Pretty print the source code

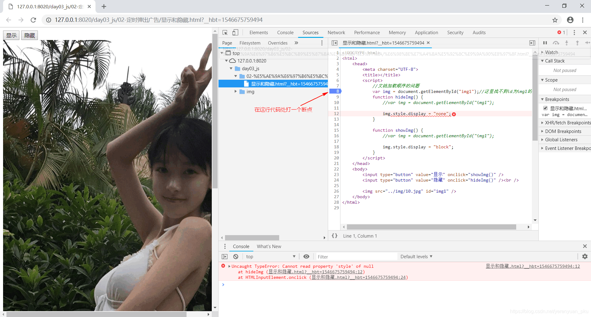coord(335,236)
